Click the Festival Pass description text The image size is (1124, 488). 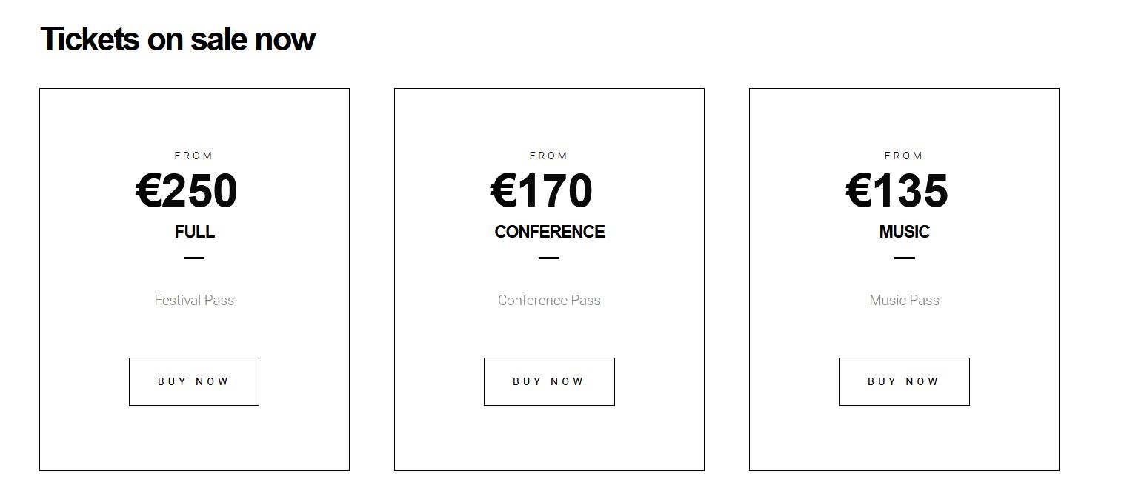(194, 300)
